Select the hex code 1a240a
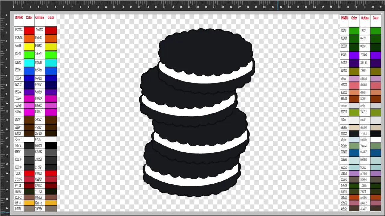 (x=18, y=191)
